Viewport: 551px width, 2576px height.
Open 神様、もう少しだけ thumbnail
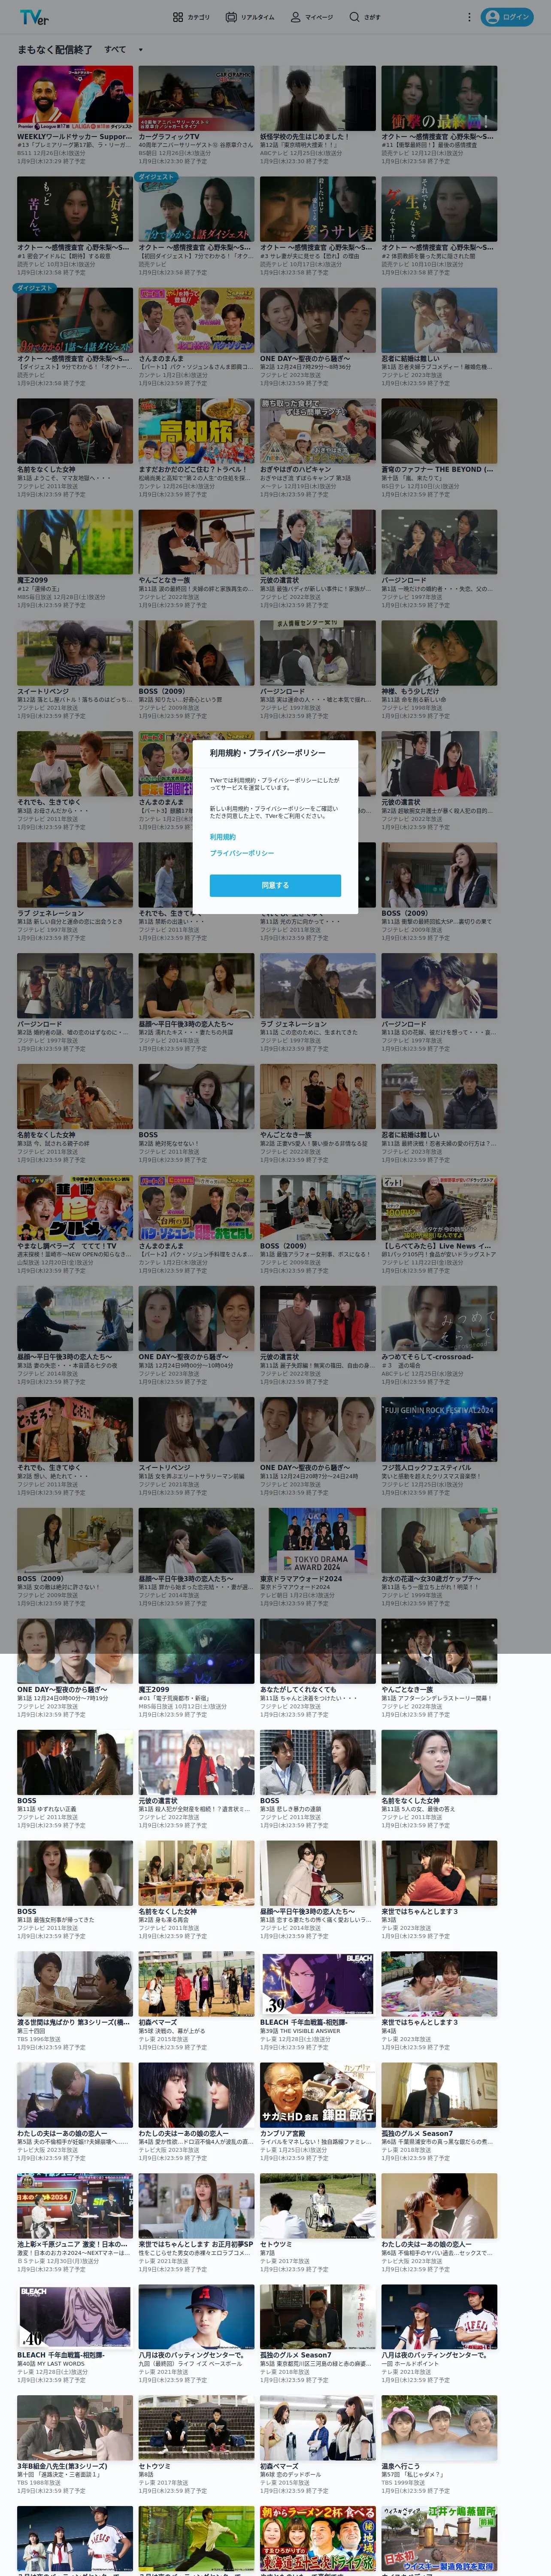click(x=439, y=653)
